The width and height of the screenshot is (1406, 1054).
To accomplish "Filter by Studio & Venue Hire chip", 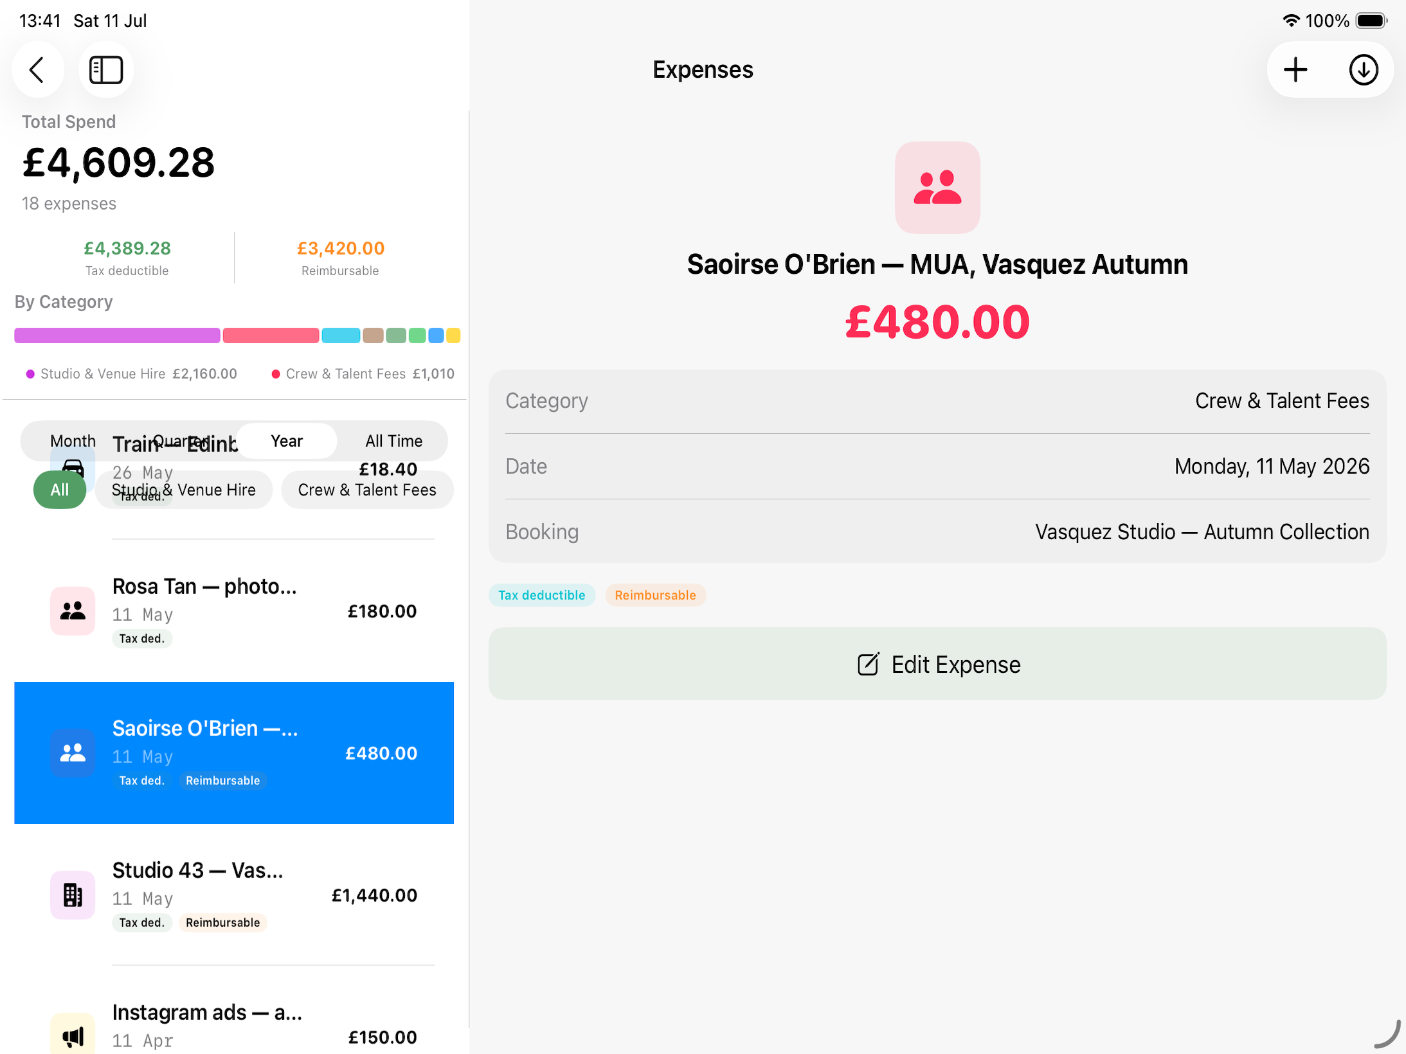I will (184, 490).
